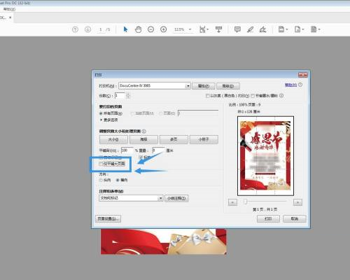Click the 份数 copies input field

point(120,96)
